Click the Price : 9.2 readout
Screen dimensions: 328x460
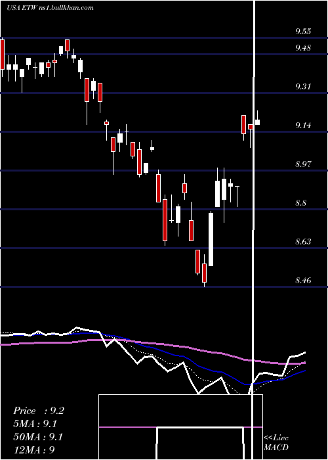[x=38, y=411]
